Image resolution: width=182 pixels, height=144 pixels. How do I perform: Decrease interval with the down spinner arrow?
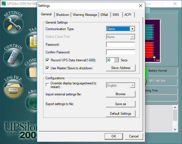pos(117,61)
